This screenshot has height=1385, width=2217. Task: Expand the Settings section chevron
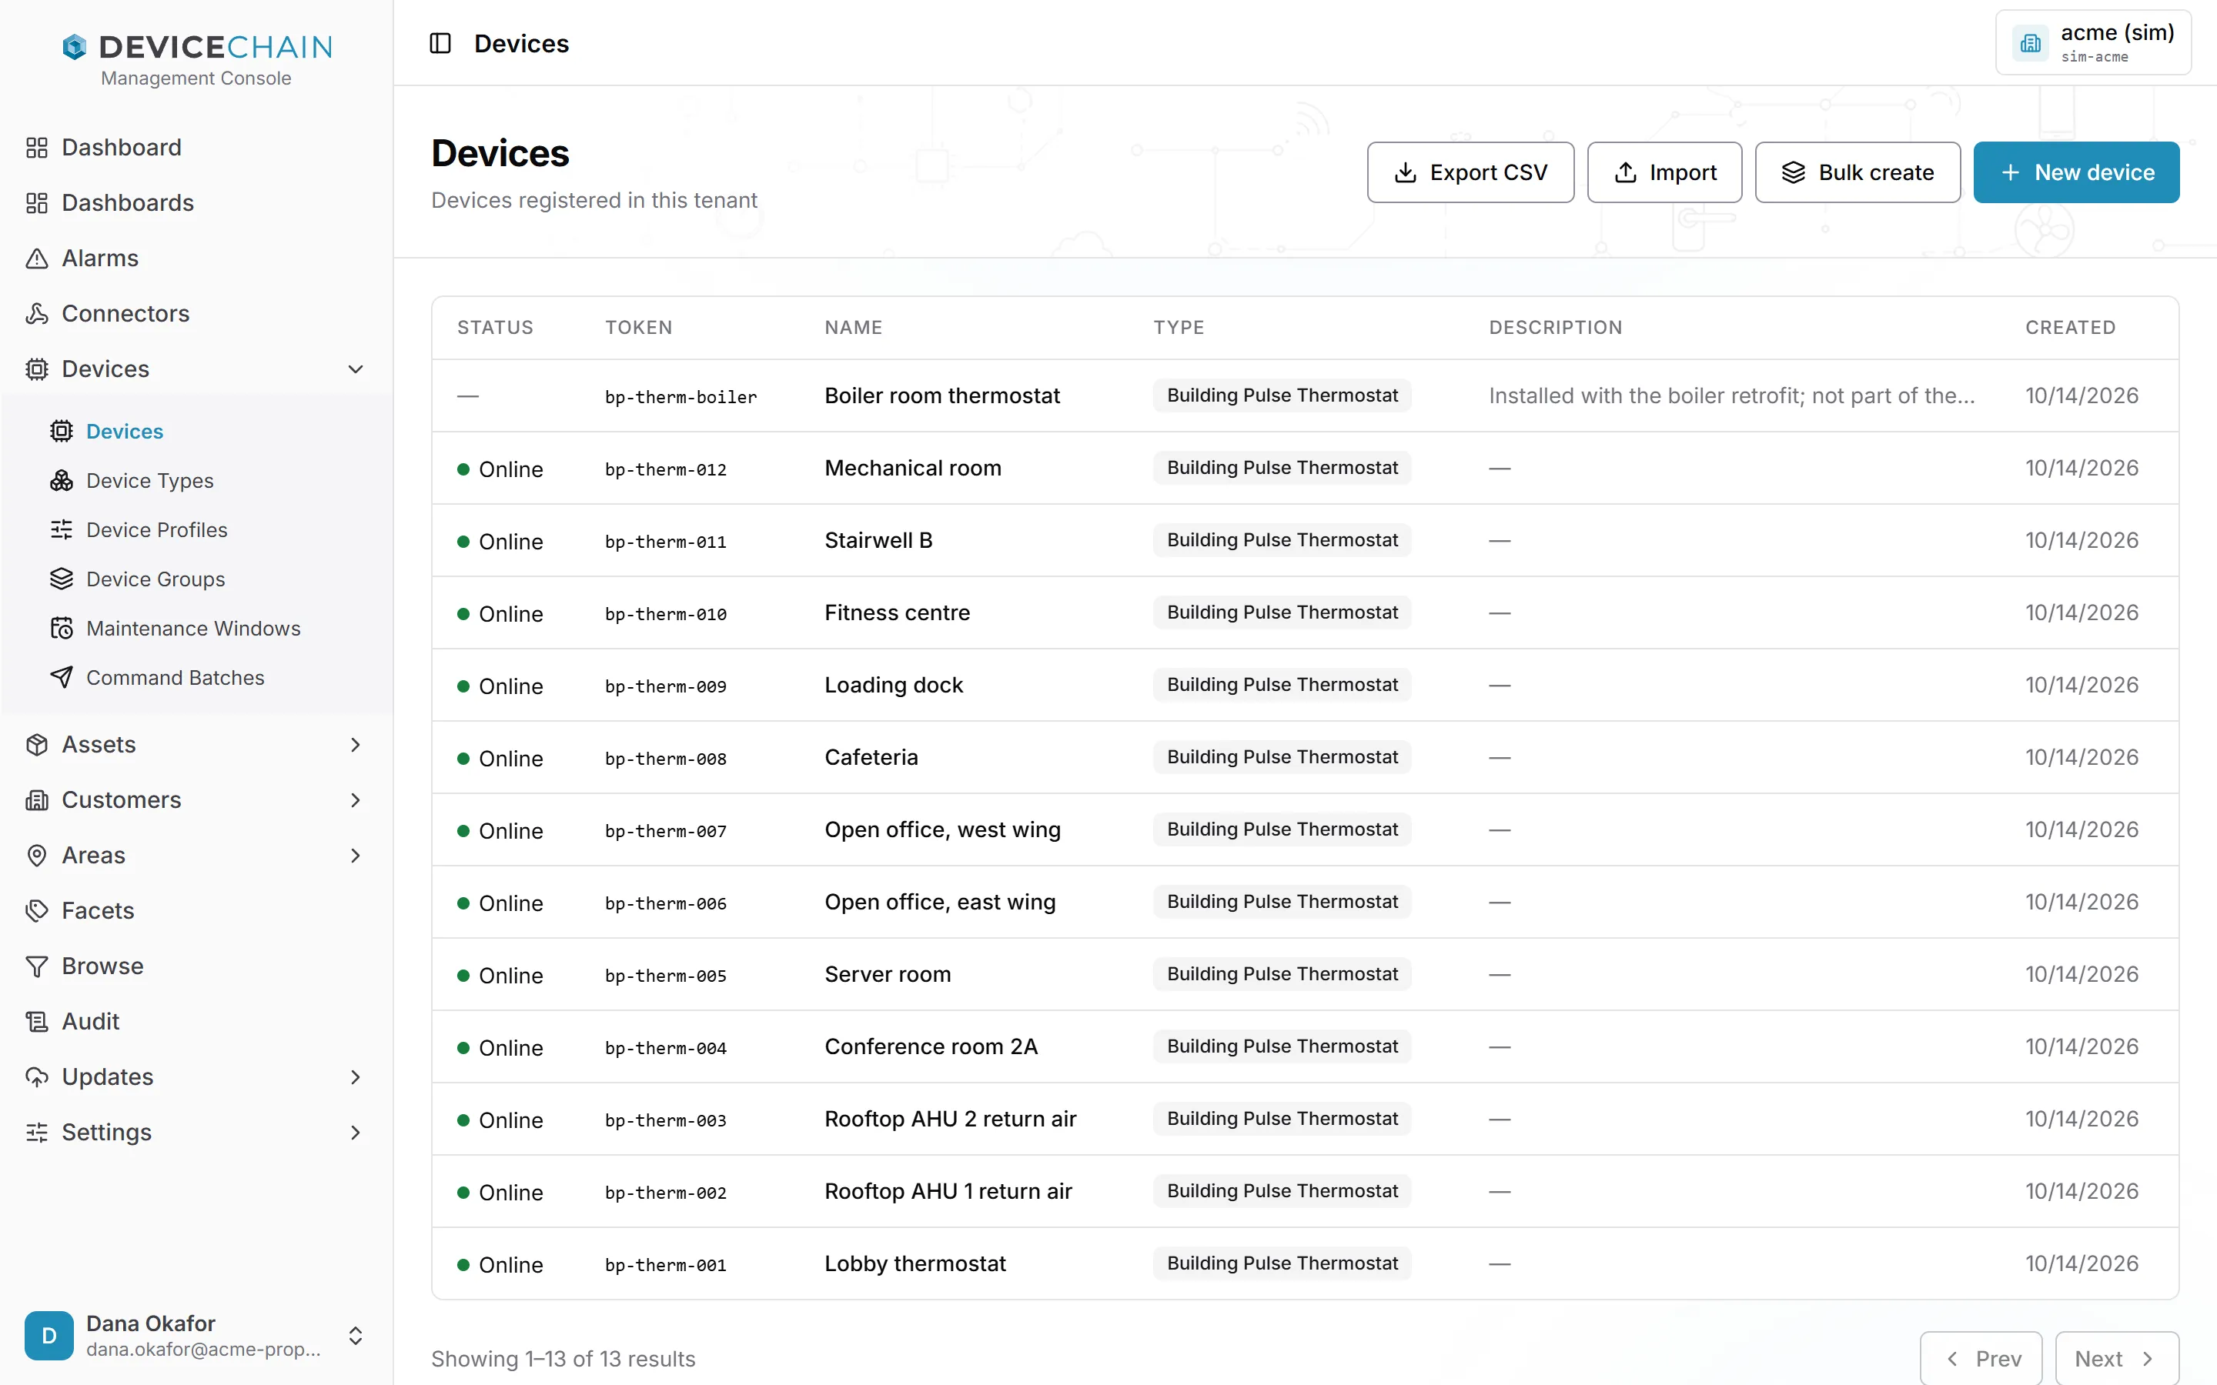pyautogui.click(x=356, y=1132)
